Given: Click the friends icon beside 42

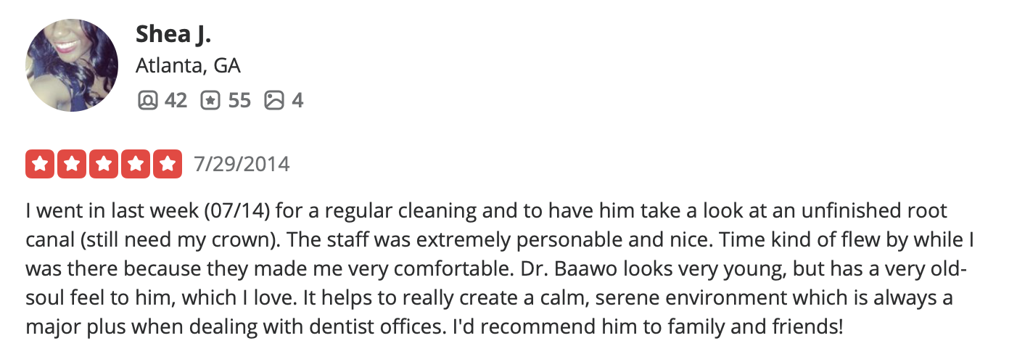Looking at the screenshot, I should coord(147,100).
